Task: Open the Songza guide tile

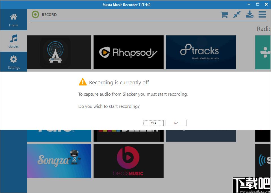Action: pyautogui.click(x=59, y=161)
